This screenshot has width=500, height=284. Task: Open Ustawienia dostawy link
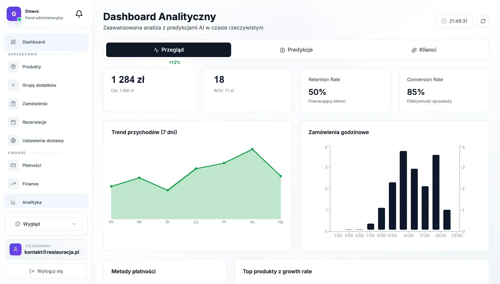tap(46, 140)
